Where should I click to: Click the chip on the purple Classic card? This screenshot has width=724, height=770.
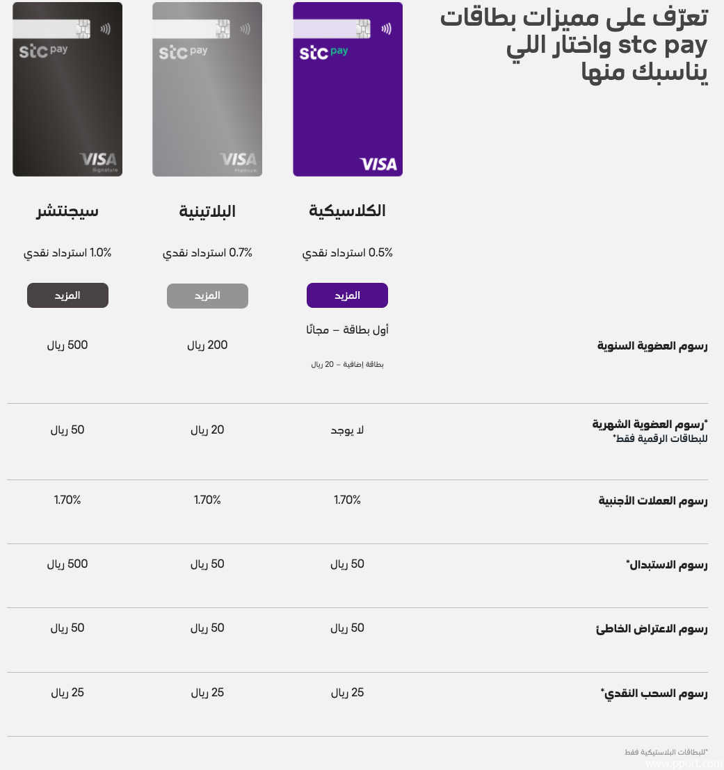click(x=363, y=29)
